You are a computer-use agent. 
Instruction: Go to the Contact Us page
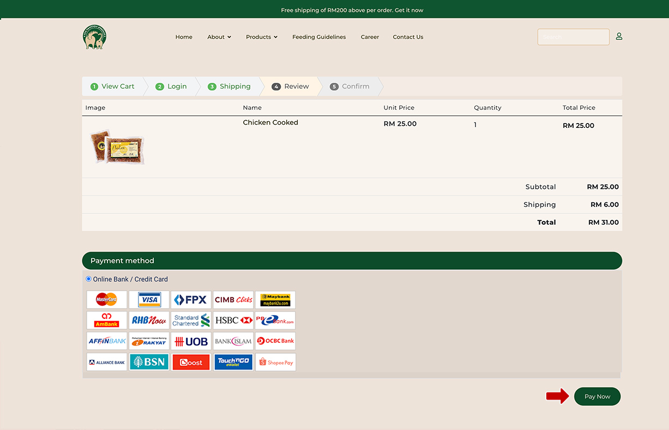[x=408, y=37]
